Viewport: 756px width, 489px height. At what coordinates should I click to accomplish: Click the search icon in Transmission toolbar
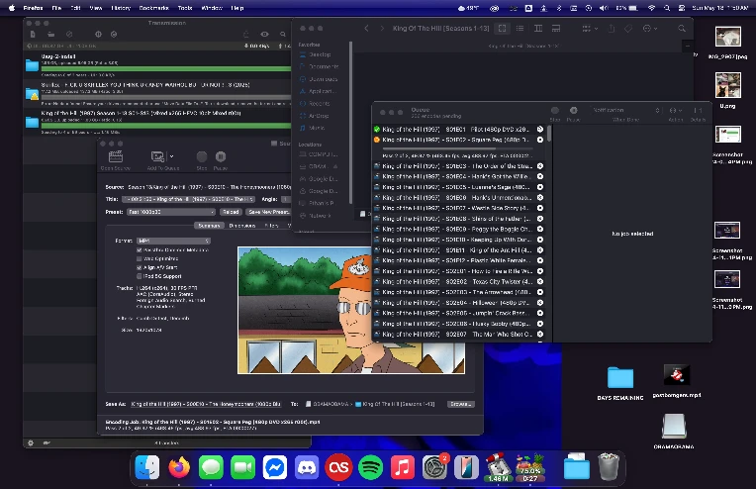click(283, 35)
